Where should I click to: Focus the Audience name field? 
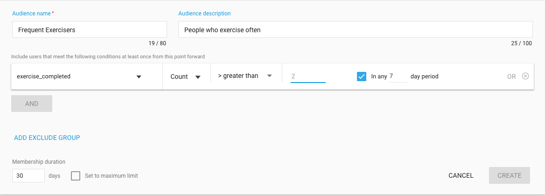(x=89, y=29)
